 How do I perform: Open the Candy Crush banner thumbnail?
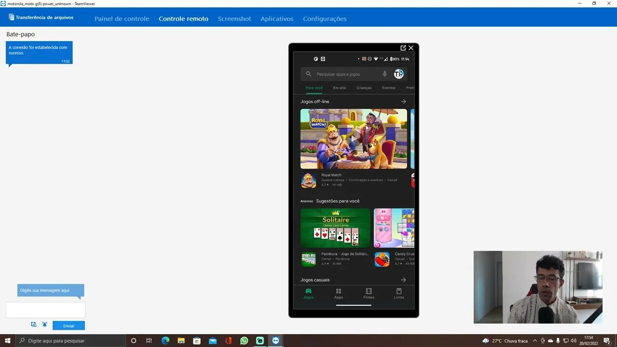394,228
